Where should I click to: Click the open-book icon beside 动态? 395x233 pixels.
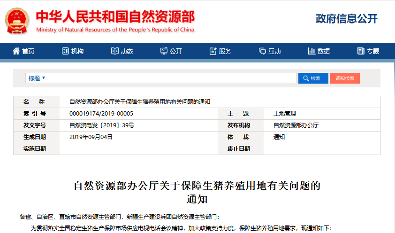point(114,51)
